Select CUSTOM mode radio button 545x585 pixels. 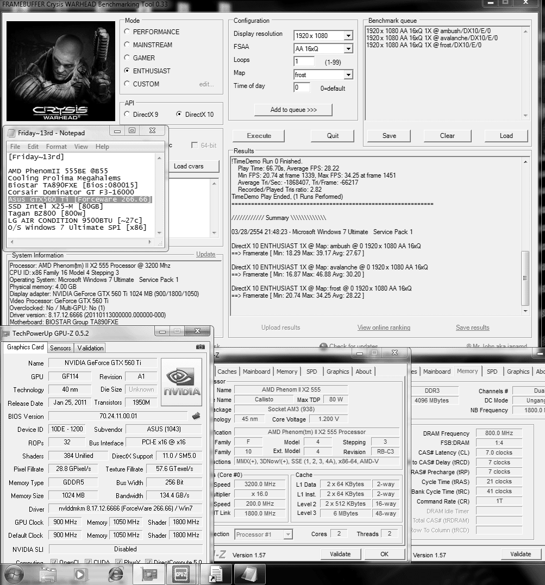(127, 84)
